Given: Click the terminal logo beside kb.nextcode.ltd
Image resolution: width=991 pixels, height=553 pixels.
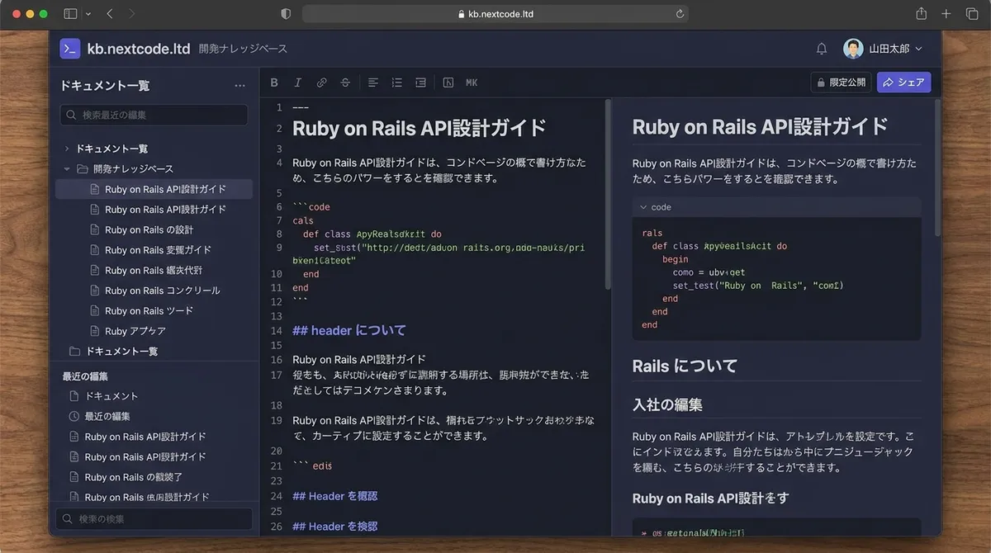Looking at the screenshot, I should (69, 48).
